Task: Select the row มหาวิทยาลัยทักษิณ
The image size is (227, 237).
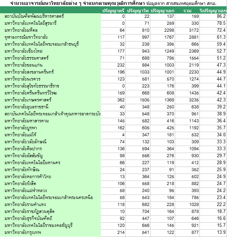Action: [113, 170]
